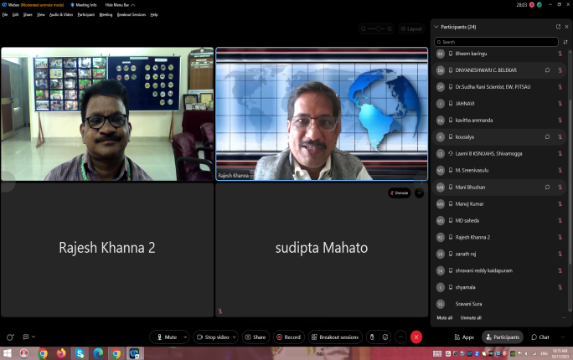Open the Breakout Sessions menu
This screenshot has height=360, width=573.
pos(132,14)
